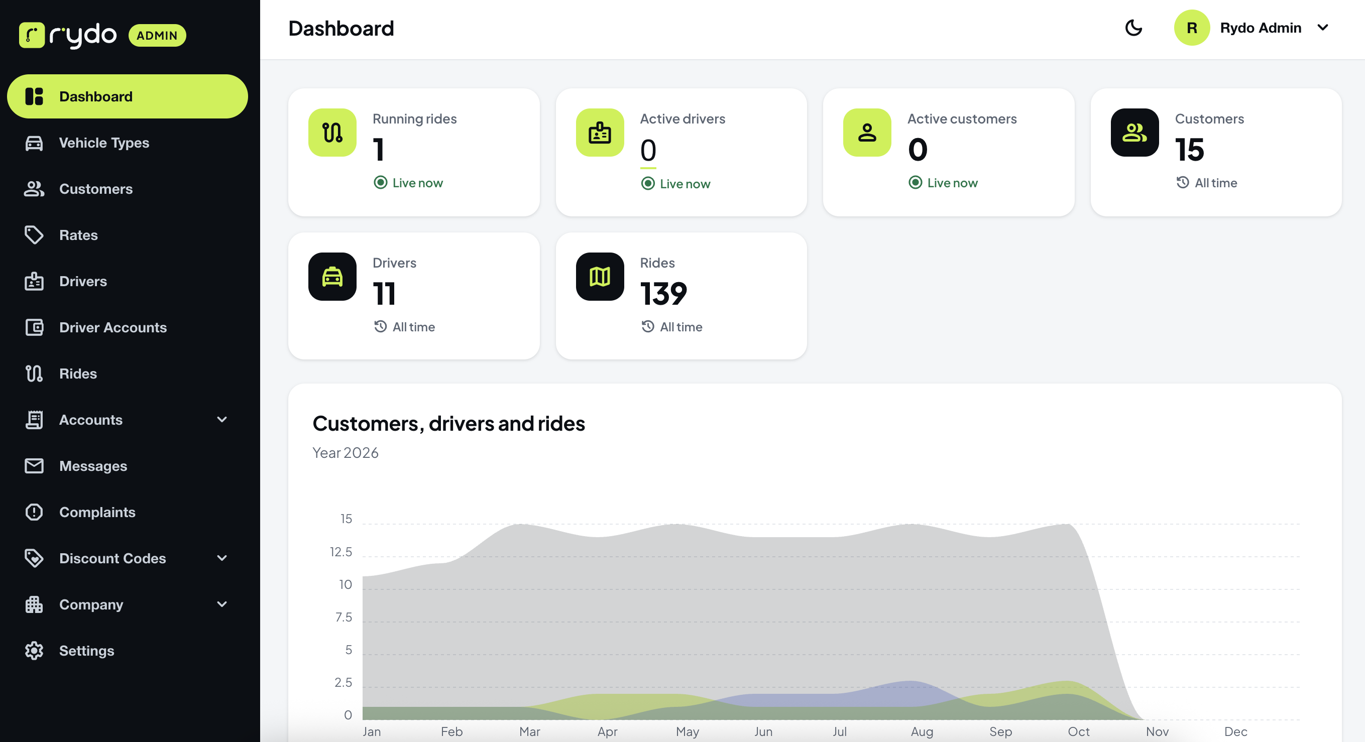Click the rydo logo in the sidebar
This screenshot has height=742, width=1365.
[68, 36]
